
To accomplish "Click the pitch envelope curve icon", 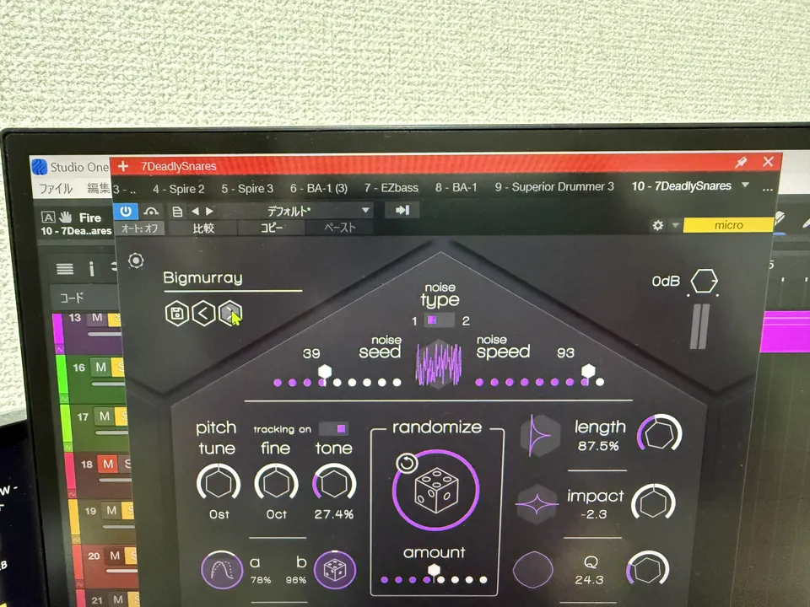I will 223,571.
